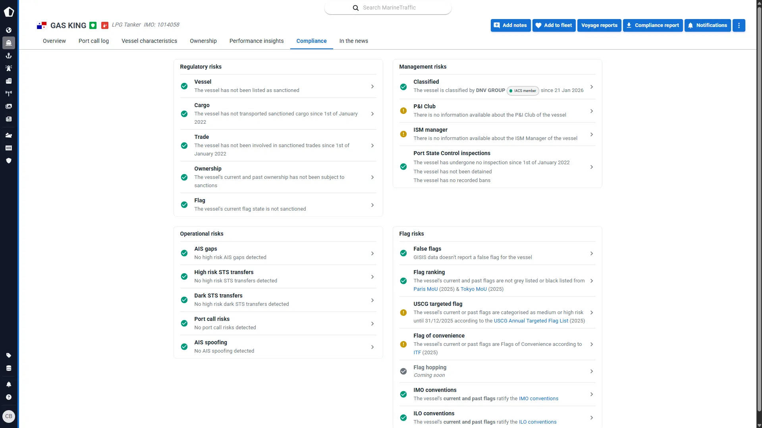Open the help question mark icon
762x428 pixels.
pos(9,397)
